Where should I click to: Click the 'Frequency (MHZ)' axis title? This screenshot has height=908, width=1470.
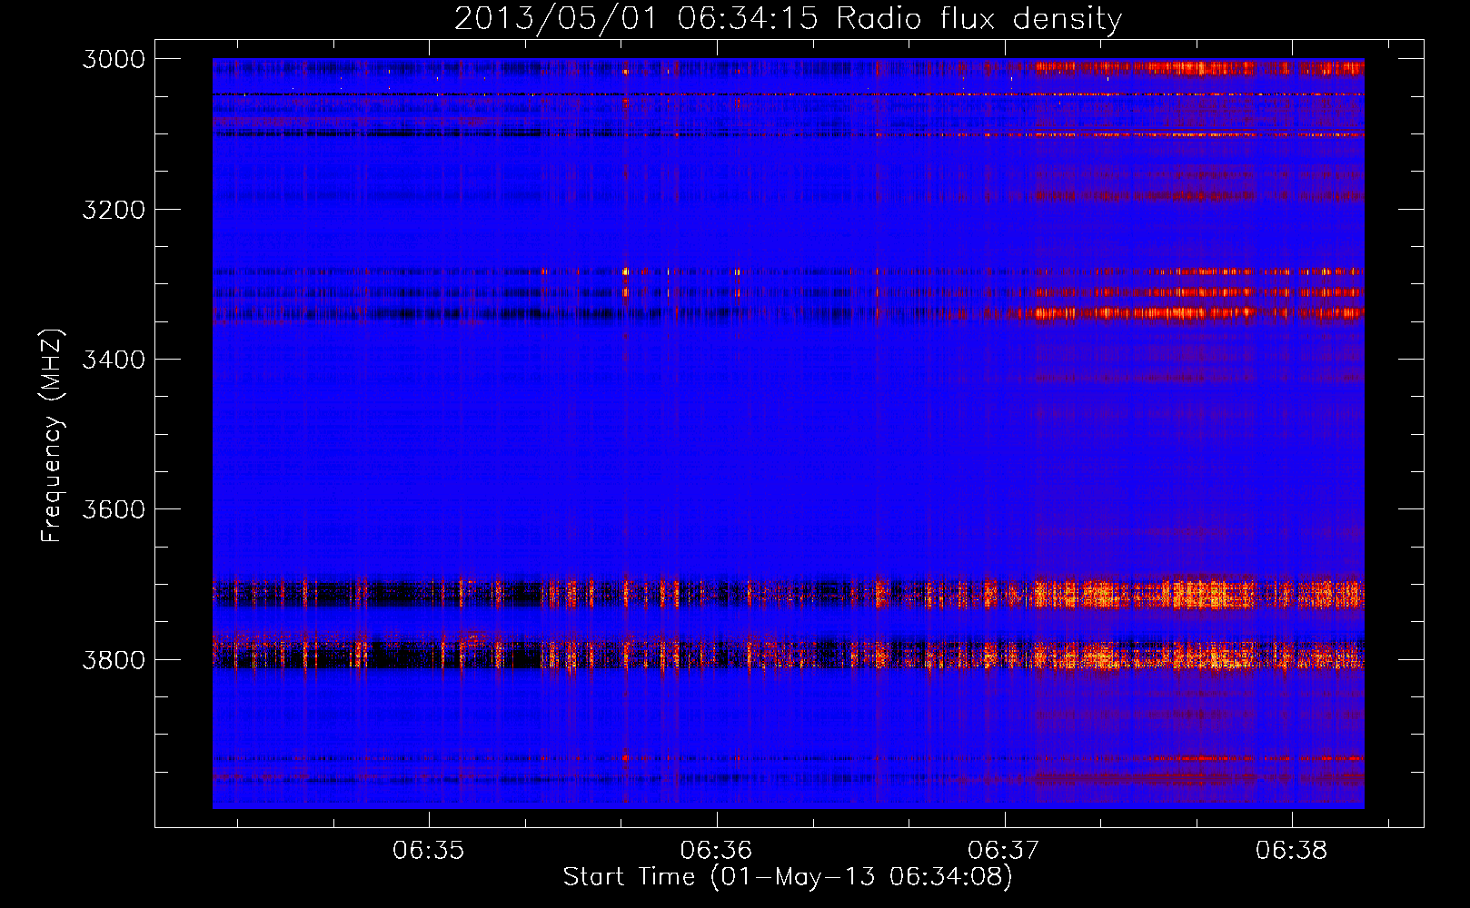pyautogui.click(x=52, y=436)
